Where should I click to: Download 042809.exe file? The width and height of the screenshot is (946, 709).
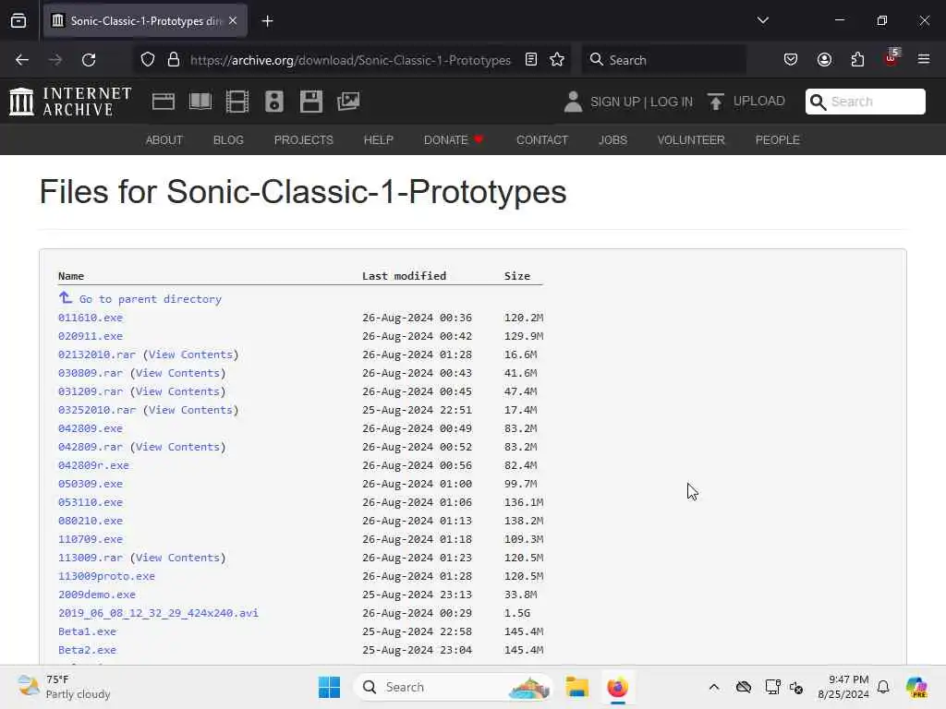coord(91,428)
